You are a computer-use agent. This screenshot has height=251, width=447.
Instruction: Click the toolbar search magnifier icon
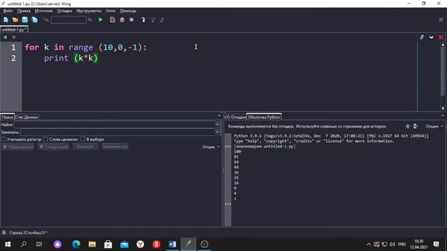click(90, 20)
